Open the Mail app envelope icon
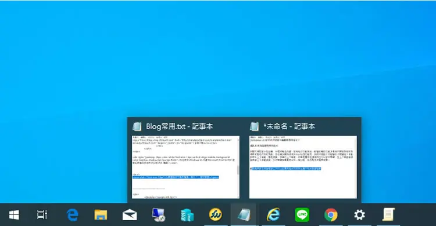This screenshot has height=226, width=436. (130, 215)
